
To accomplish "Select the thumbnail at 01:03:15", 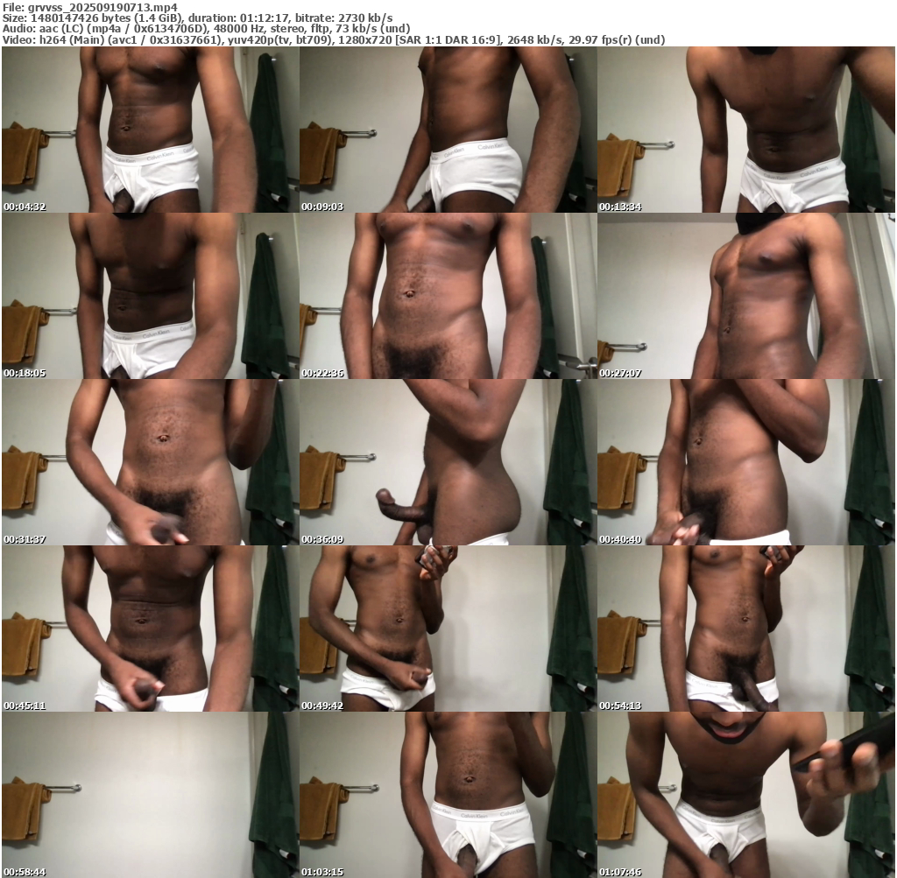I will pos(448,795).
